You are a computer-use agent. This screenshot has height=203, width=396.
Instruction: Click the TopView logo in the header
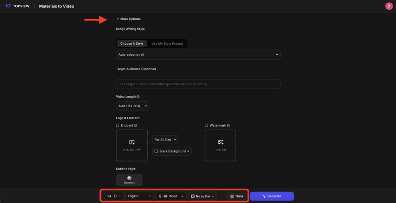17,6
